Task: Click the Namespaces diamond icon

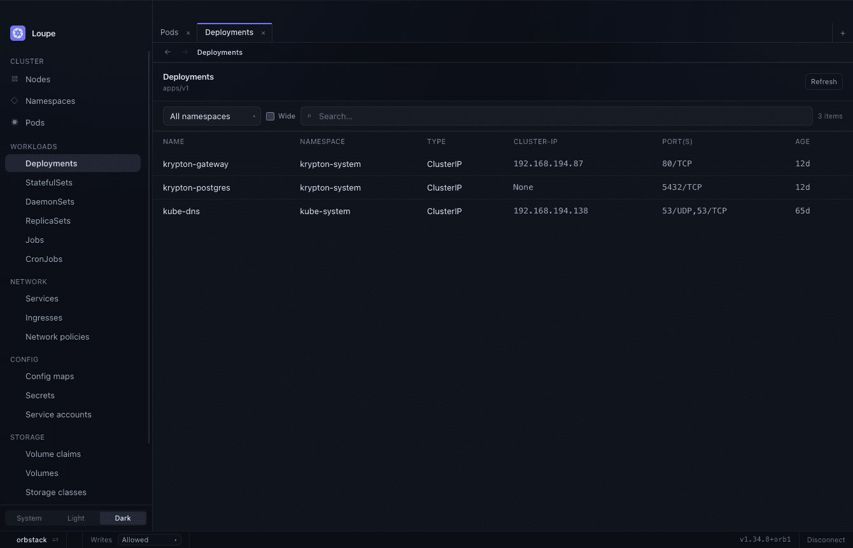Action: pyautogui.click(x=15, y=101)
